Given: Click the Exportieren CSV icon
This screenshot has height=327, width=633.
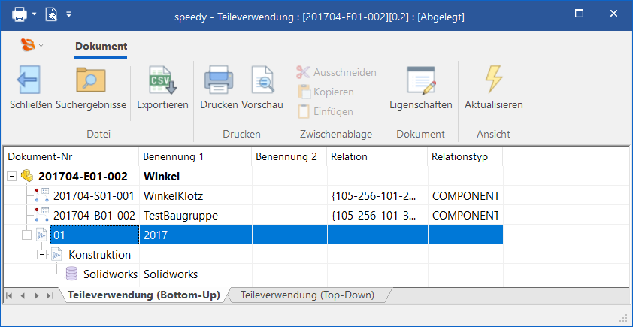Looking at the screenshot, I should pos(162,80).
